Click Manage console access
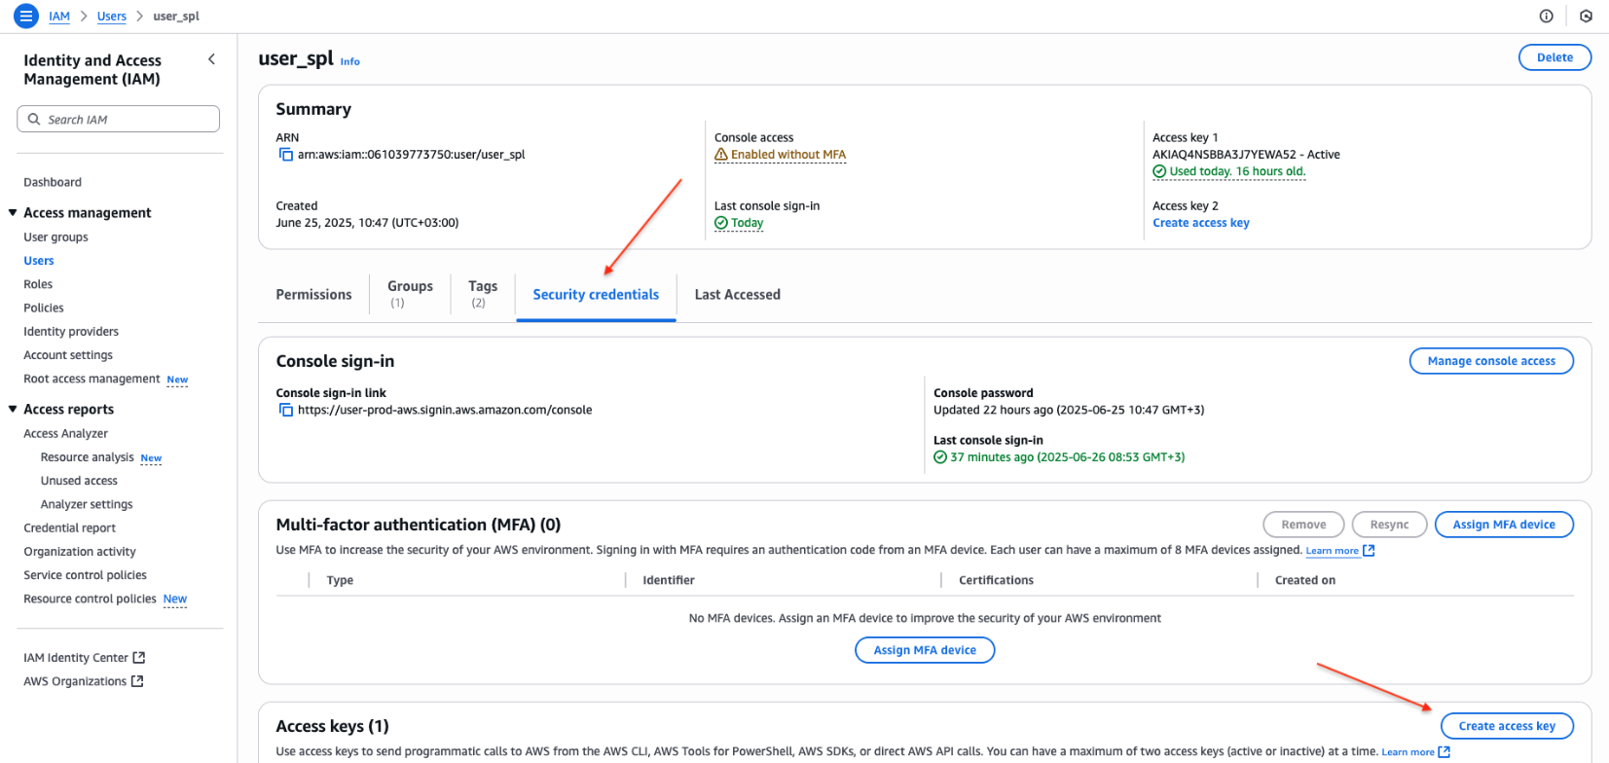 coord(1490,361)
